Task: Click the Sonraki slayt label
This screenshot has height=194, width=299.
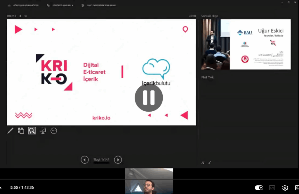Action: [x=209, y=16]
